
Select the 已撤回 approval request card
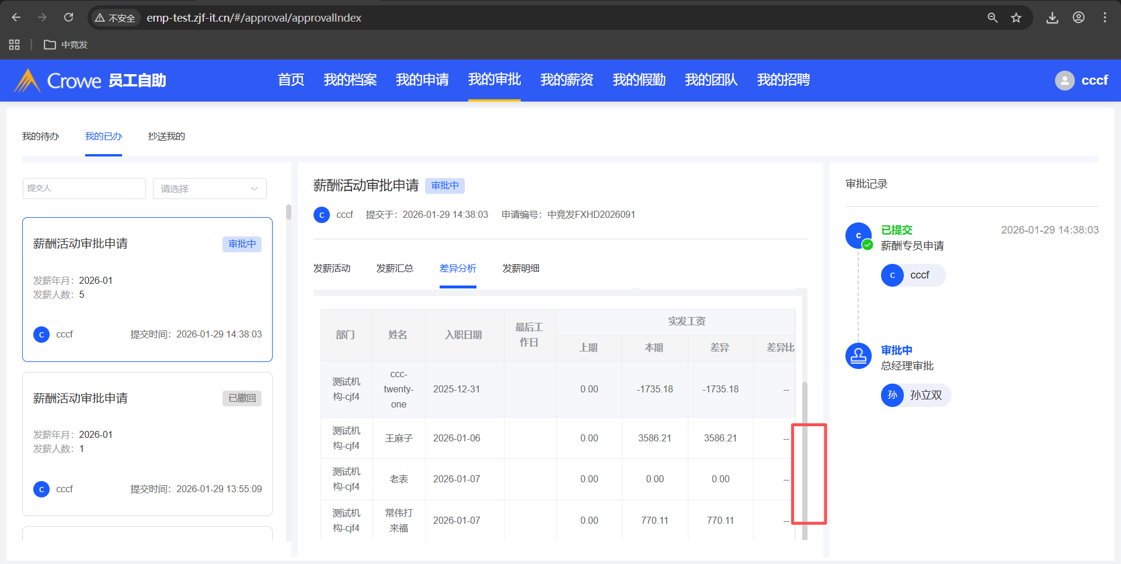tap(147, 444)
